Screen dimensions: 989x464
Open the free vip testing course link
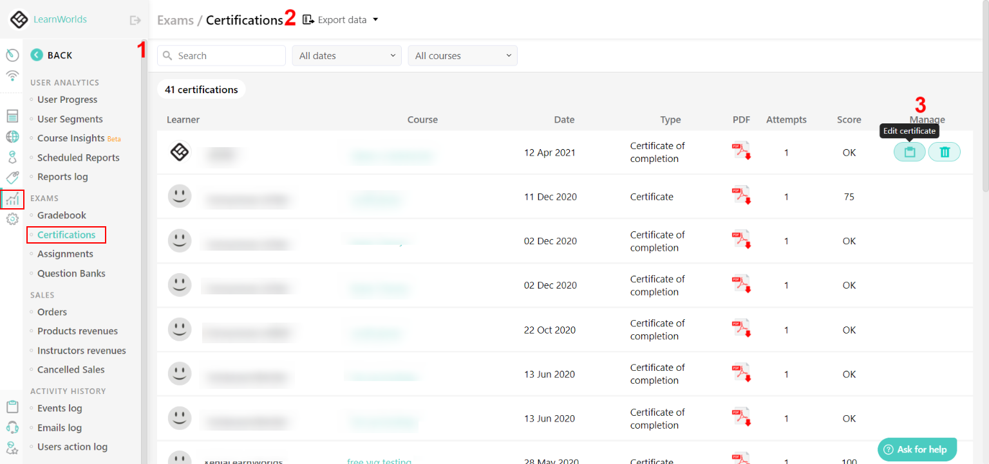pos(379,461)
